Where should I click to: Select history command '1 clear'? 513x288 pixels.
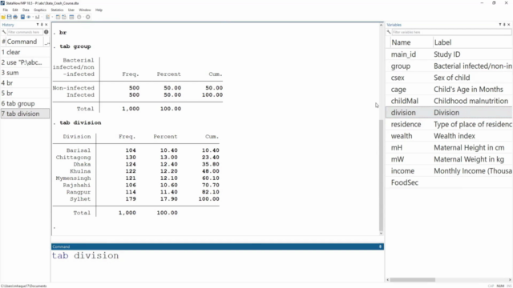(25, 52)
